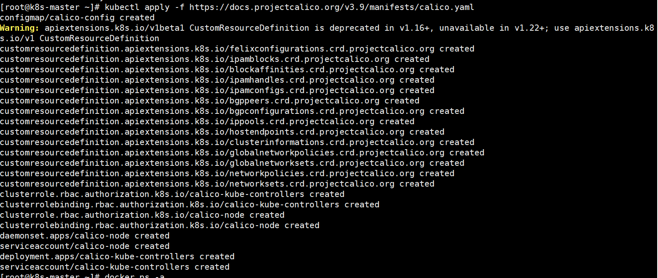This screenshot has width=658, height=278.
Task: Click the clusterinformations CRD output line
Action: coord(237,142)
